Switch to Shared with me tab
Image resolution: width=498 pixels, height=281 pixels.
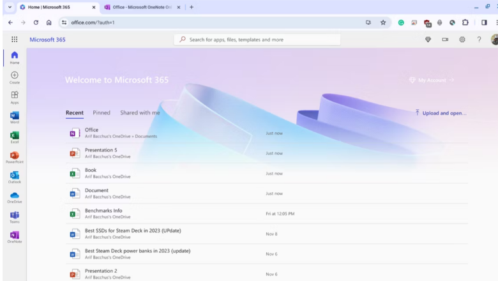140,112
